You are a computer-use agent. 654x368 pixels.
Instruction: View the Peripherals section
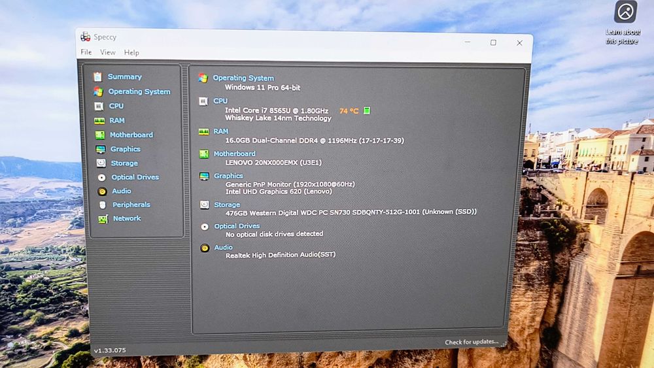point(131,205)
